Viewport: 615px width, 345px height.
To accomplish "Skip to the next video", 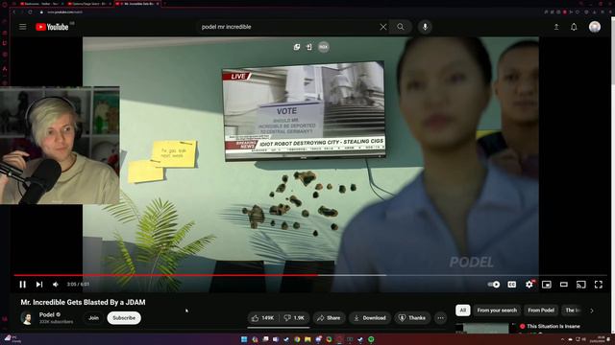I will pyautogui.click(x=39, y=285).
